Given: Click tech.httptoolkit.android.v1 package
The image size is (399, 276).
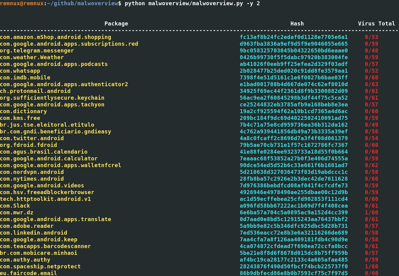Looking at the screenshot, I should point(45,199).
